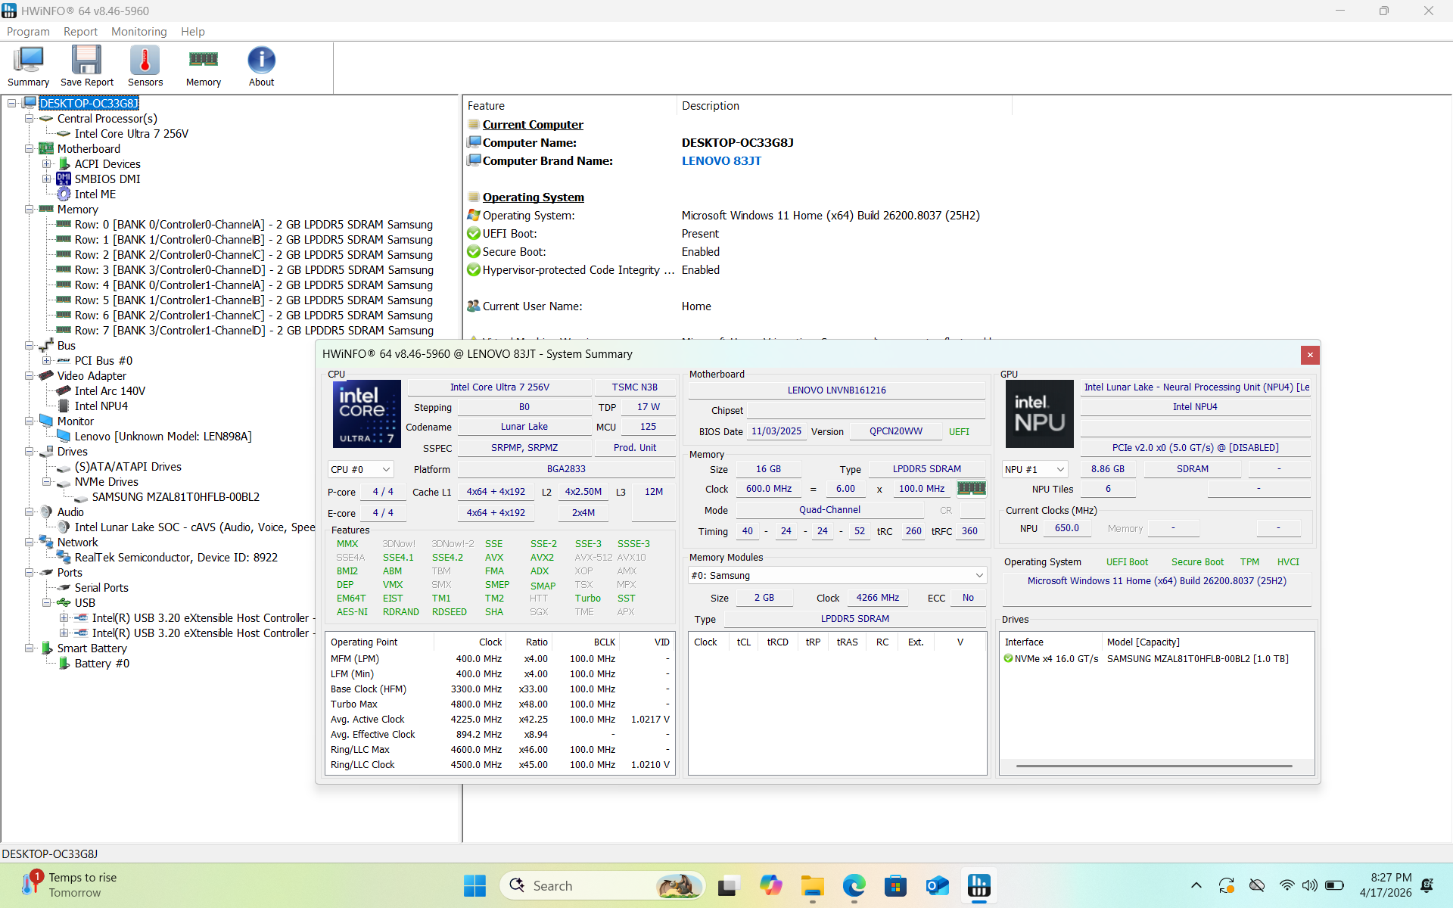Click the Intel Arc 140V adapter icon
This screenshot has width=1453, height=908.
coord(64,391)
